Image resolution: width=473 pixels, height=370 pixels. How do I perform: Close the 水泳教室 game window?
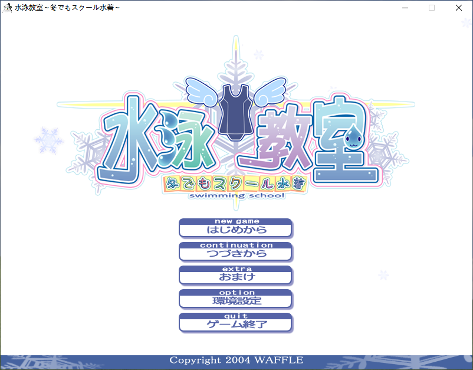[459, 8]
